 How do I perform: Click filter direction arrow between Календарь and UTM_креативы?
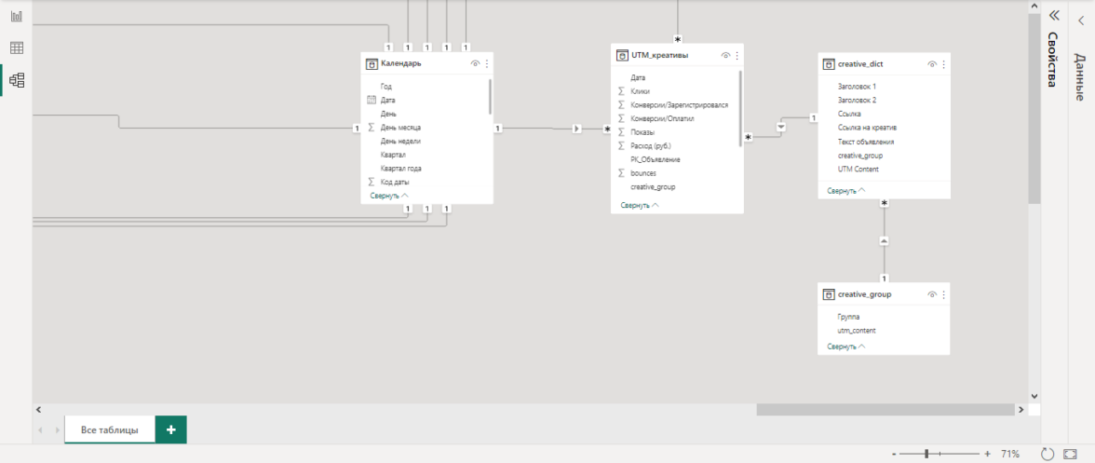tap(576, 129)
